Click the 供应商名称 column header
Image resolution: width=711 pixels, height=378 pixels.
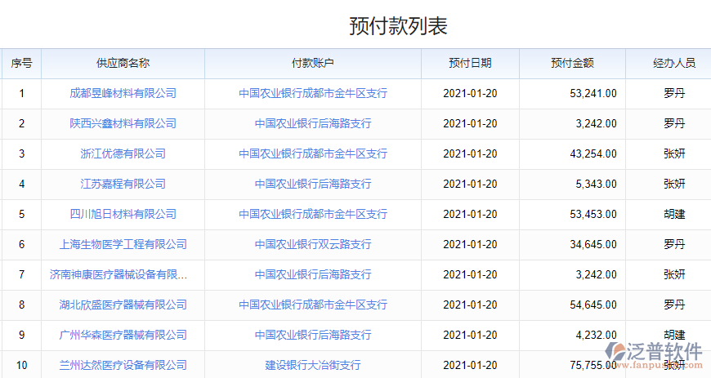[x=123, y=63]
